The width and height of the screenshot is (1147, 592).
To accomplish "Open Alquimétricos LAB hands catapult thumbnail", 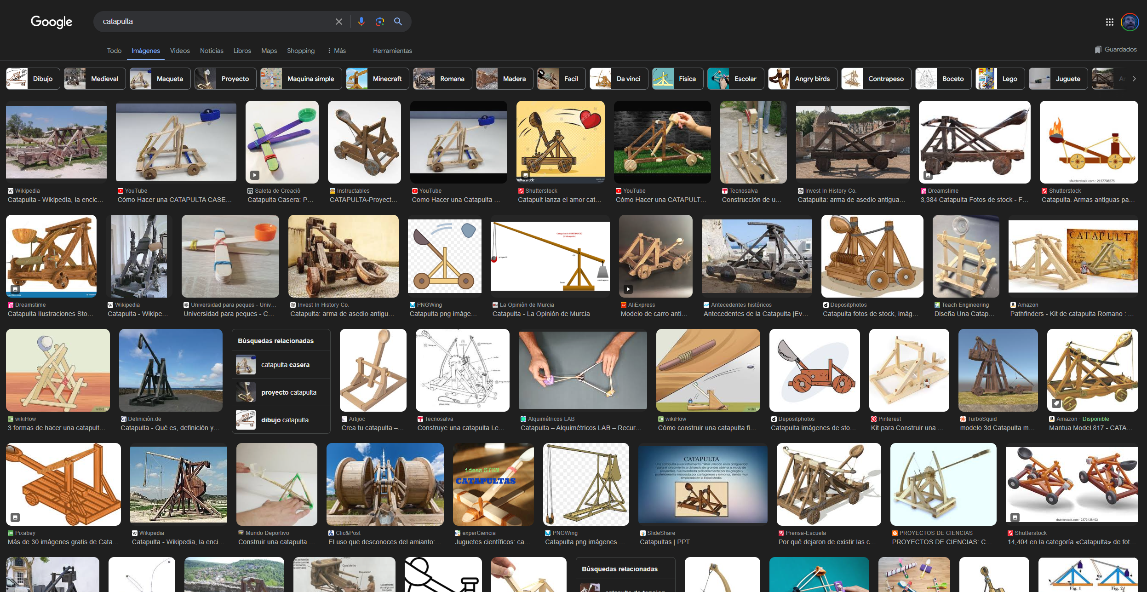I will [x=583, y=370].
